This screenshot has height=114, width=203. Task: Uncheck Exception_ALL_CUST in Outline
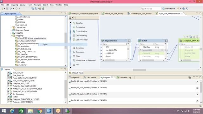pyautogui.click(x=8, y=84)
